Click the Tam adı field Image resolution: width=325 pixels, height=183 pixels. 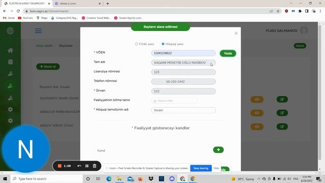pos(183,63)
